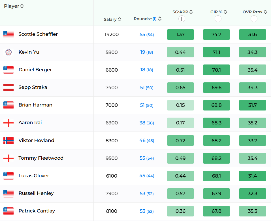
Task: Sort table by Salary column
Action: click(112, 19)
